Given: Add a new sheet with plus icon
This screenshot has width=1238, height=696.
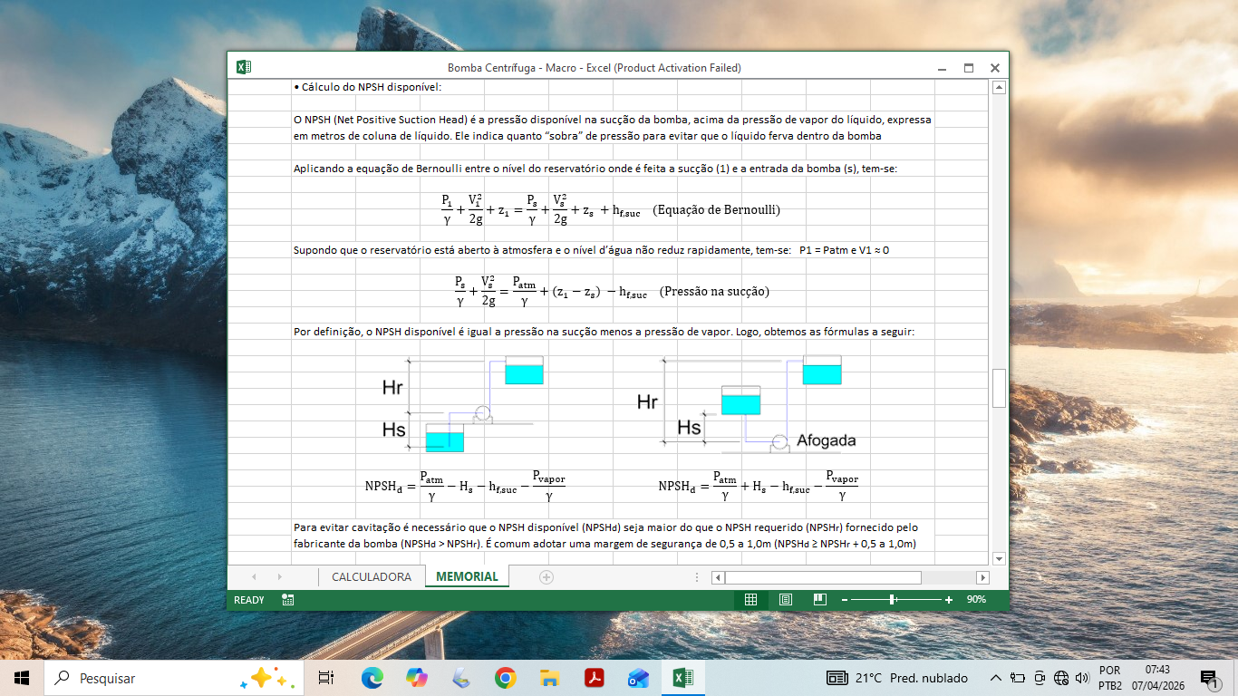Looking at the screenshot, I should tap(546, 576).
